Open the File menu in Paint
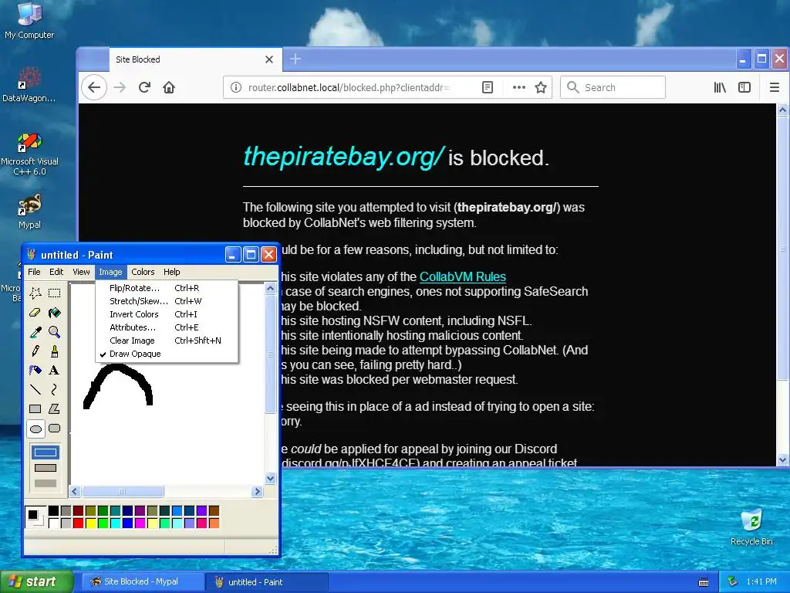 [x=34, y=272]
